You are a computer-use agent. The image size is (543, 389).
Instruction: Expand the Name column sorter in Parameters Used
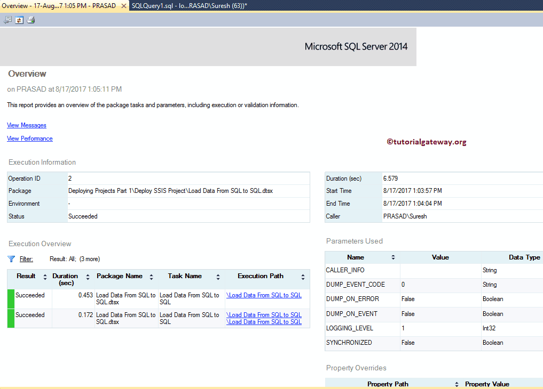[x=394, y=257]
